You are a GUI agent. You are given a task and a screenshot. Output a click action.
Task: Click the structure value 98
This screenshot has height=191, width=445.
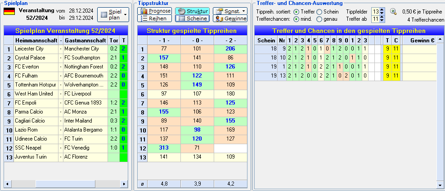[x=197, y=130]
